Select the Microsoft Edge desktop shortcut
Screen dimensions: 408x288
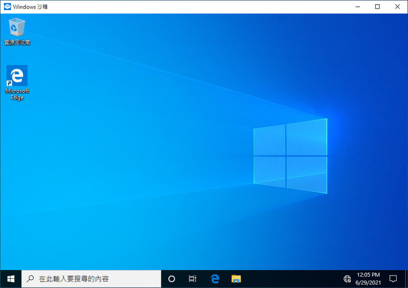coord(17,83)
